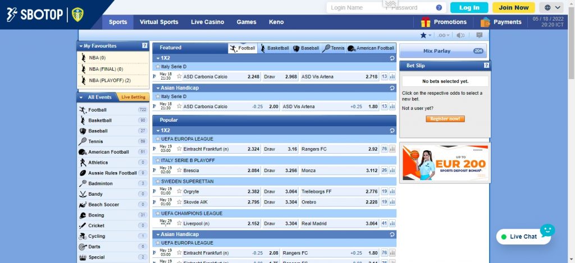The width and height of the screenshot is (575, 263).
Task: Favourite the SWEDEN SUPERETTAN league
Action: click(158, 181)
